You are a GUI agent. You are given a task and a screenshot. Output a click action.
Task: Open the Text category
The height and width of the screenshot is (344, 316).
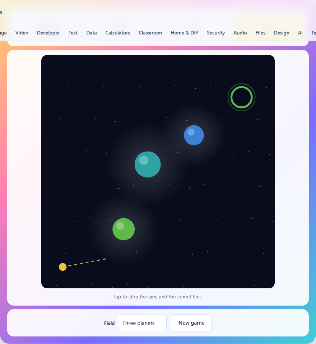[73, 33]
